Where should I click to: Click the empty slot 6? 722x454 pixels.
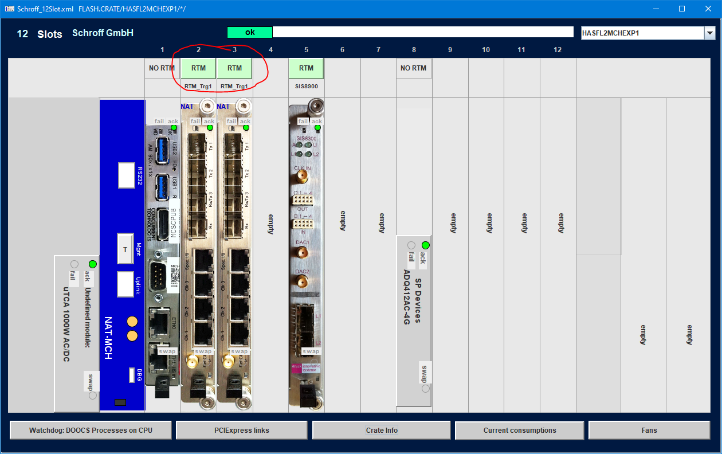coord(343,220)
